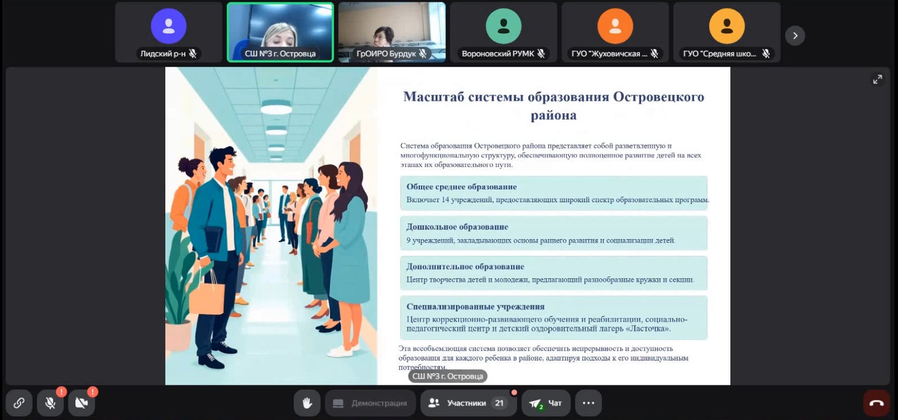
Task: Select the Лидский р-н participant tile
Action: (x=168, y=32)
